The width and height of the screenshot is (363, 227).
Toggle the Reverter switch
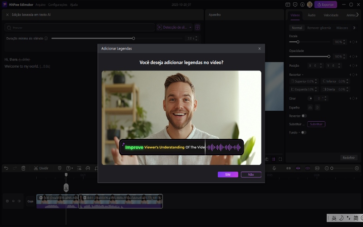tap(304, 116)
